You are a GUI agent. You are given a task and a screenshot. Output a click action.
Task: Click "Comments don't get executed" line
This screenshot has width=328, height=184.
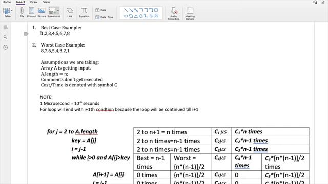tap(72, 80)
